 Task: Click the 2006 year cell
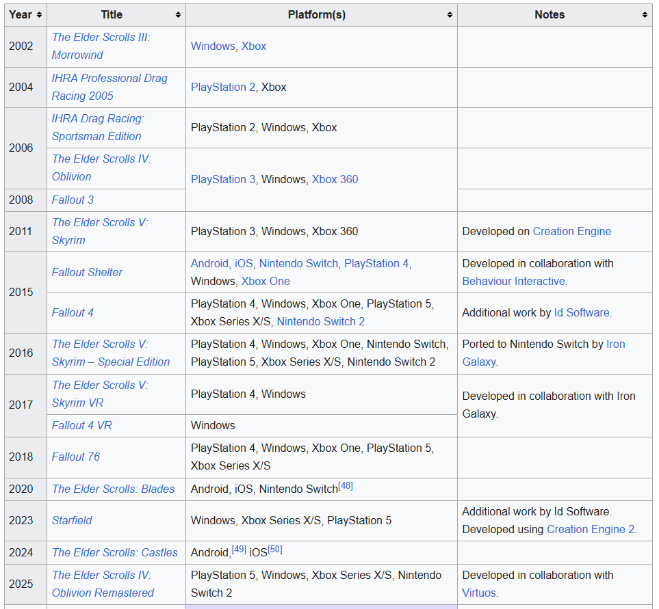tap(25, 148)
